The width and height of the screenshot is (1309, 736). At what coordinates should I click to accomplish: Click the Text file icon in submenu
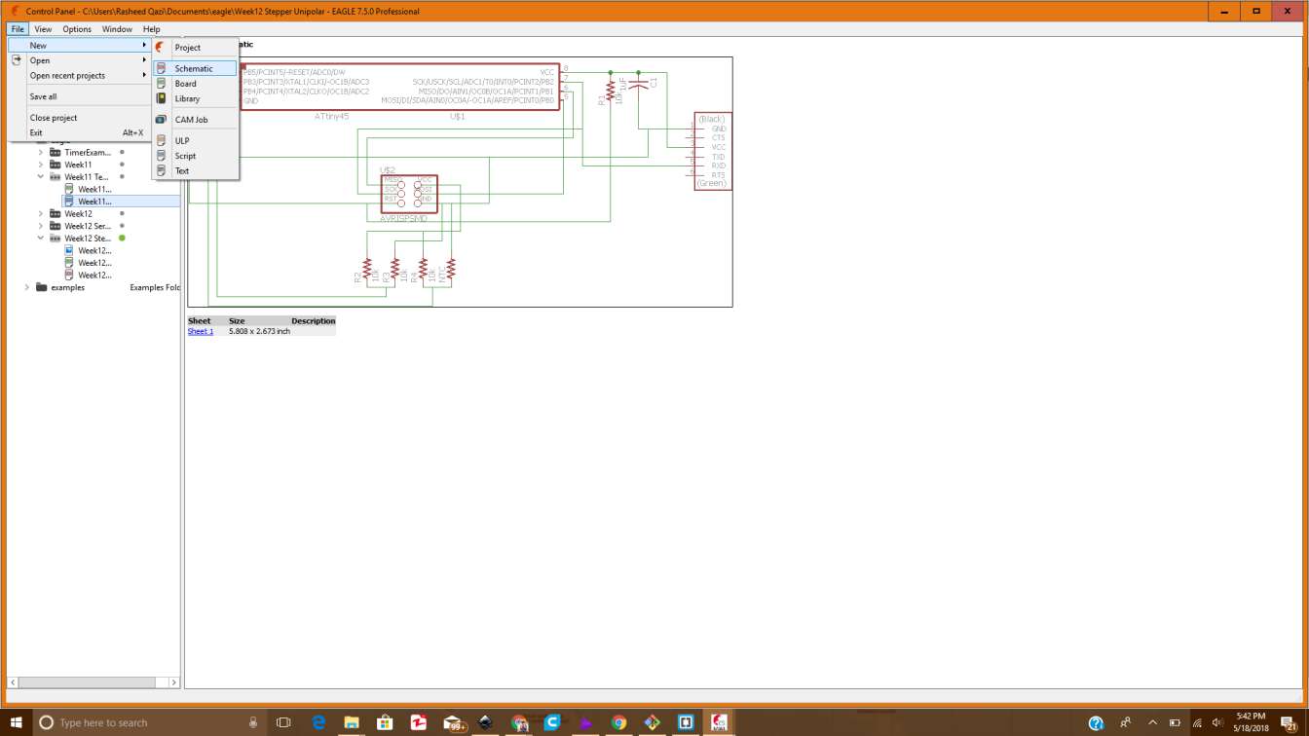(161, 170)
